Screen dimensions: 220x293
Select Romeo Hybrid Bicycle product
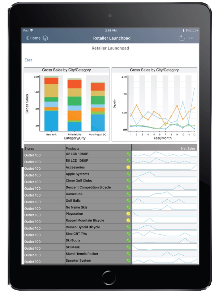(x=83, y=227)
